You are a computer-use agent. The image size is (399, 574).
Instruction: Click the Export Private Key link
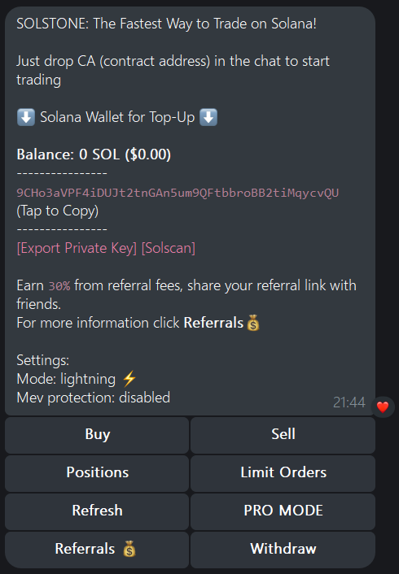pyautogui.click(x=77, y=248)
